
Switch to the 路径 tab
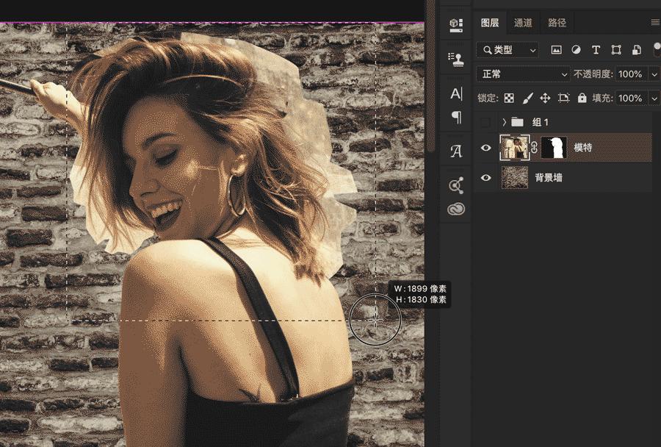(x=557, y=23)
